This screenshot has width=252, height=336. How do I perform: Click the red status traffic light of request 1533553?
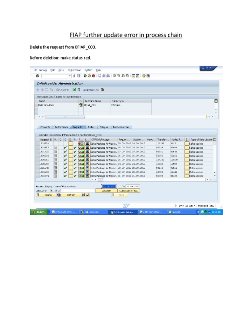(x=81, y=144)
